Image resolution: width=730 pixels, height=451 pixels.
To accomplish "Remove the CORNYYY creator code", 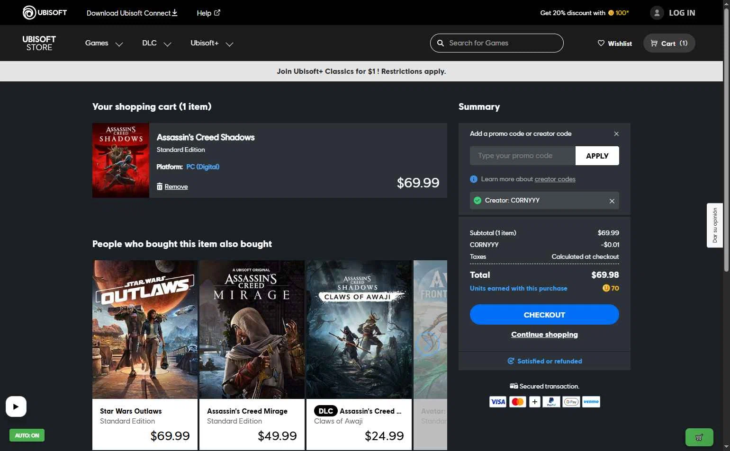I will 612,201.
